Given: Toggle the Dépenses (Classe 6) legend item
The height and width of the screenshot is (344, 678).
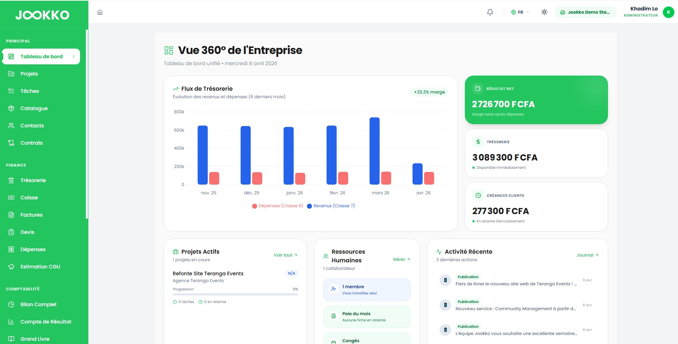Looking at the screenshot, I should [278, 205].
